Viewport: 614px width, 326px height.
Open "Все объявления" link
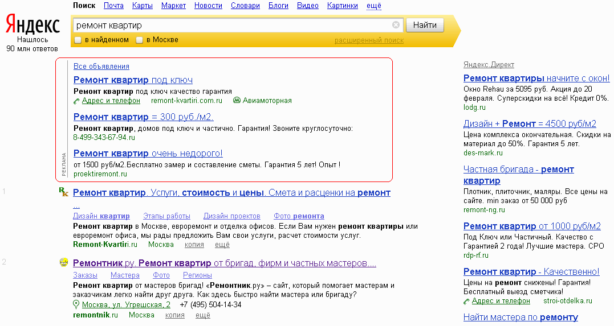101,67
